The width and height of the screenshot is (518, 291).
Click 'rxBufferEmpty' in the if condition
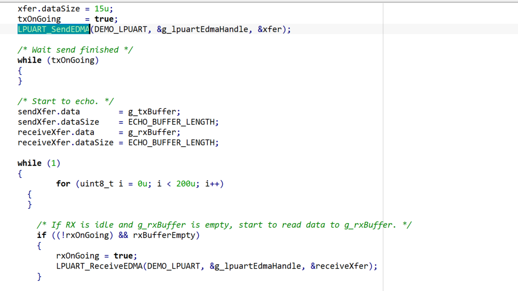coord(164,235)
